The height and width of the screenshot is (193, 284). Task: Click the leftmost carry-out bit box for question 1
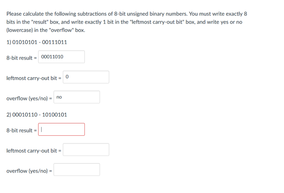86,77
